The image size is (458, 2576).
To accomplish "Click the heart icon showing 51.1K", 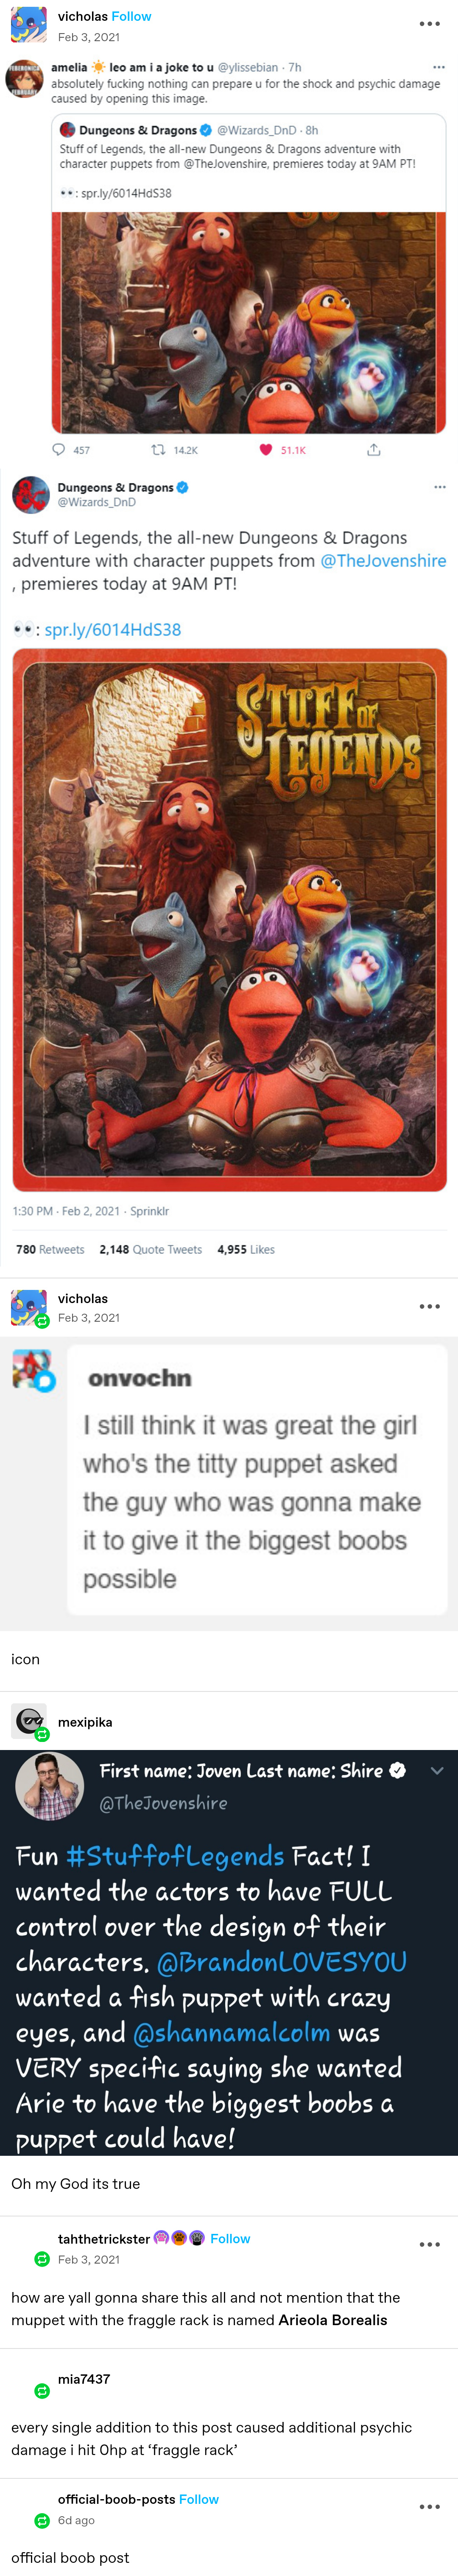I will [x=266, y=450].
